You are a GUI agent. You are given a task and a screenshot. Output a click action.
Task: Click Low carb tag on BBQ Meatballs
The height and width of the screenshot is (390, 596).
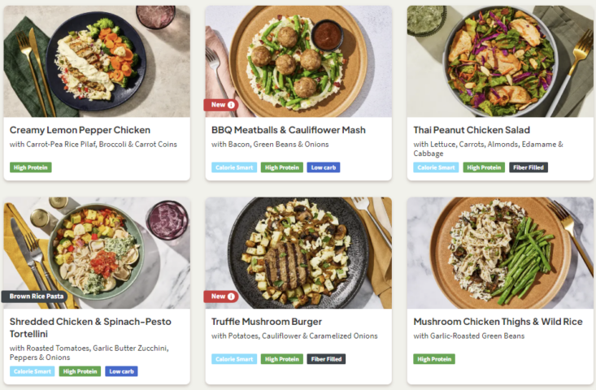(x=324, y=167)
